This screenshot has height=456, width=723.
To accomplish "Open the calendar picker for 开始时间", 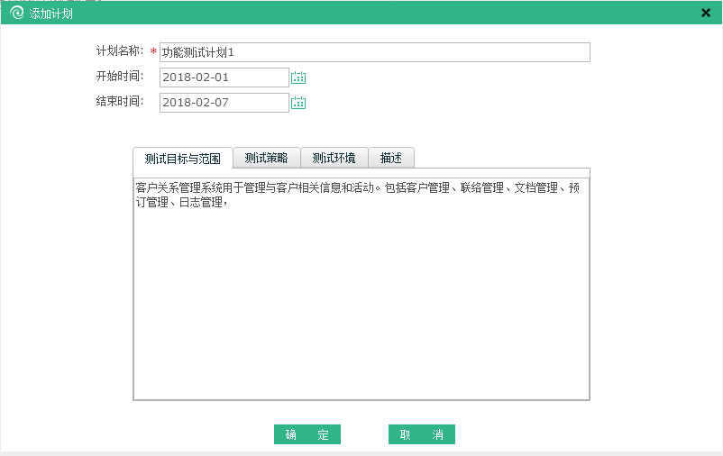I will tap(298, 78).
